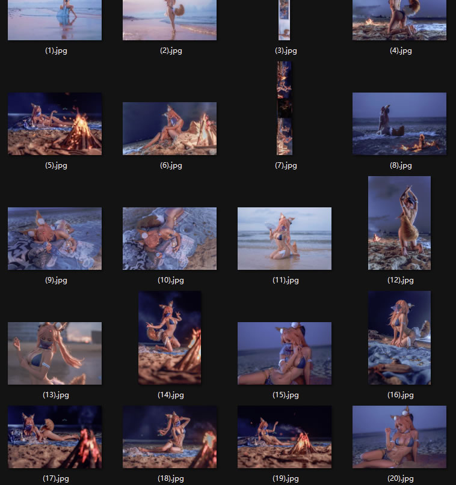Select the (6).jpg thumbnail image
Viewport: 456px width, 485px height.
pyautogui.click(x=169, y=129)
